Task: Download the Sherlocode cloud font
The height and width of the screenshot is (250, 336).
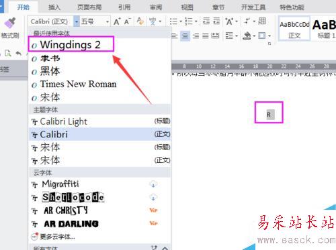Action: click(153, 197)
